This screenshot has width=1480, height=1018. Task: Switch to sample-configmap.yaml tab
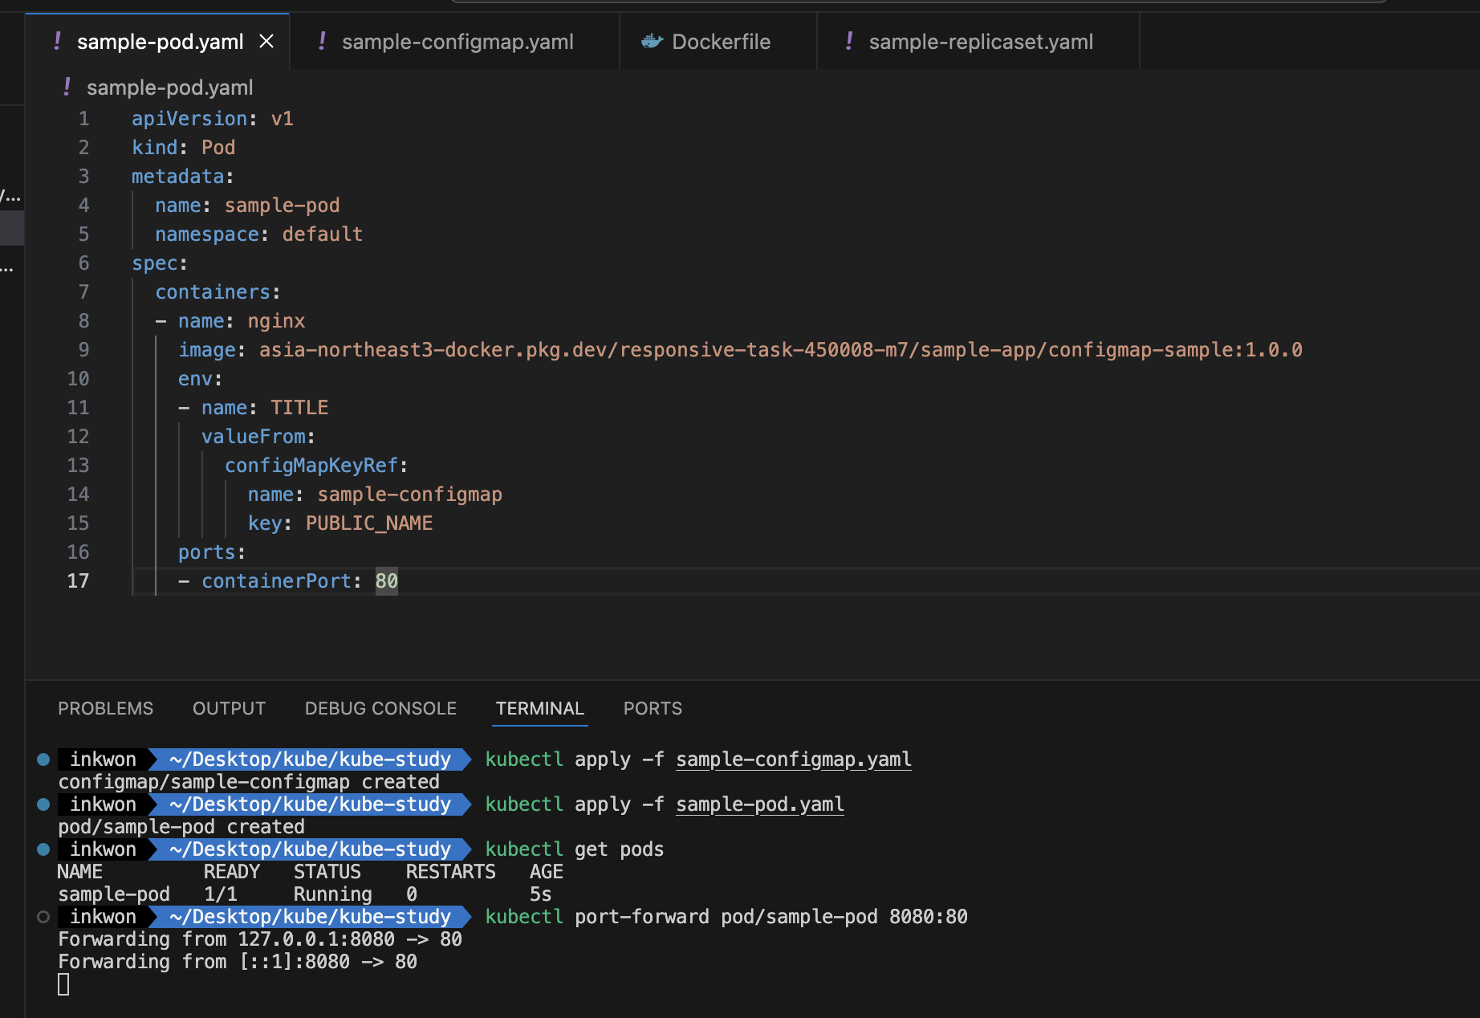(454, 42)
